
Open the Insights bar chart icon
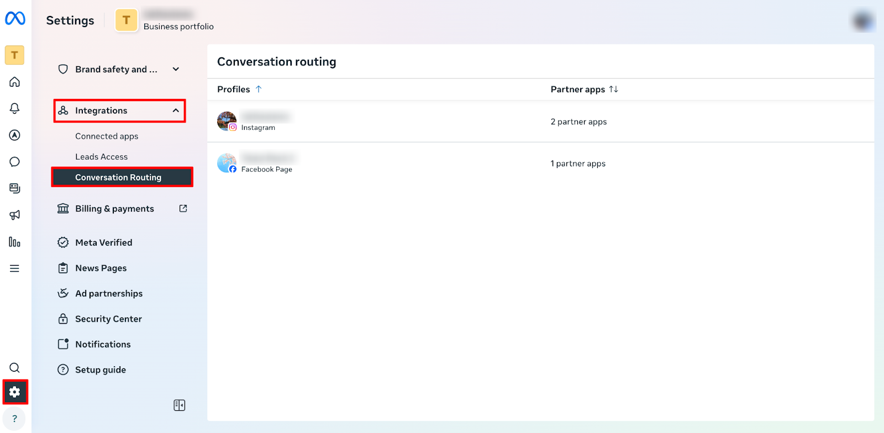pos(15,242)
